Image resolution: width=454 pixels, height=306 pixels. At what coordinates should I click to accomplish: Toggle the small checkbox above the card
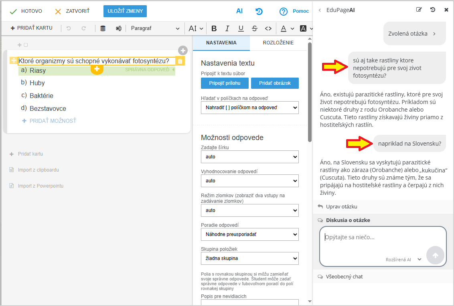[x=26, y=45]
